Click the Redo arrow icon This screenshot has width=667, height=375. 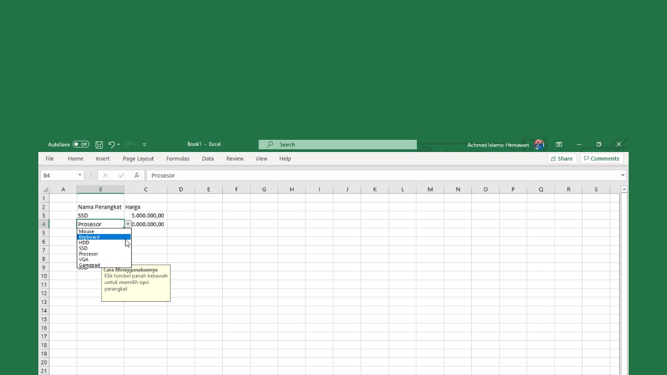128,144
